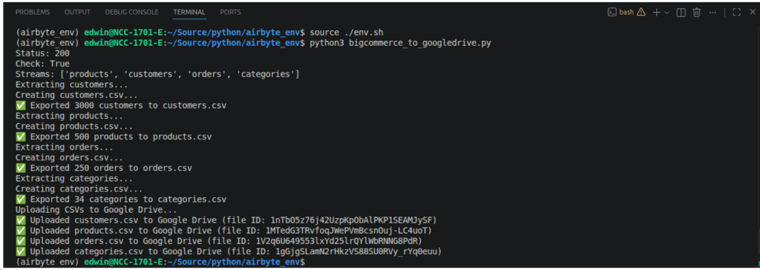Click 'Exported 500 products to products.csv' line
This screenshot has width=760, height=270.
click(114, 136)
